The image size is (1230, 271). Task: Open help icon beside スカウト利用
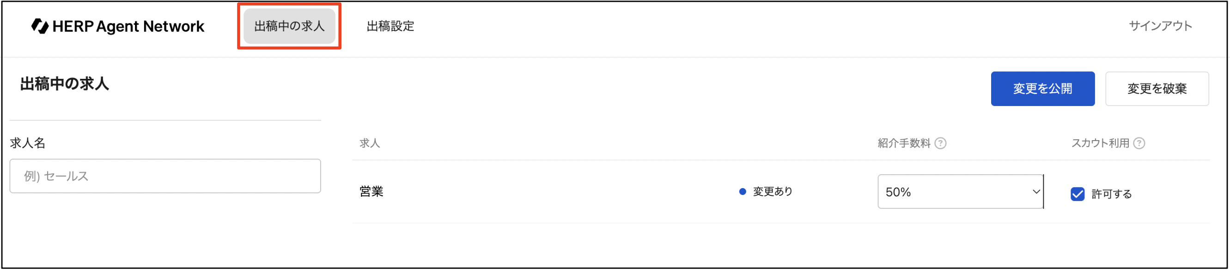[1139, 143]
